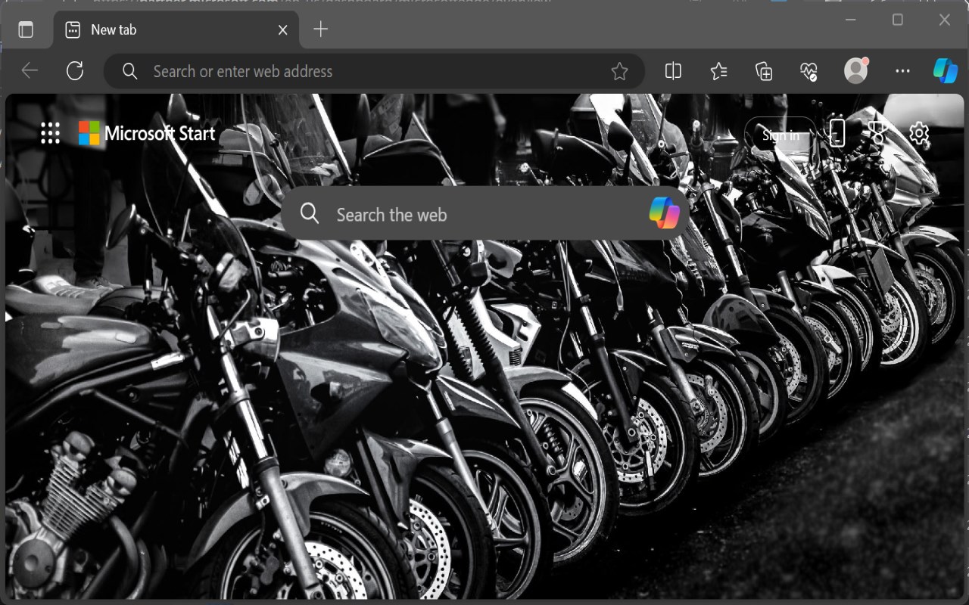Click the Search the web box
969x605 pixels.
[x=484, y=214]
